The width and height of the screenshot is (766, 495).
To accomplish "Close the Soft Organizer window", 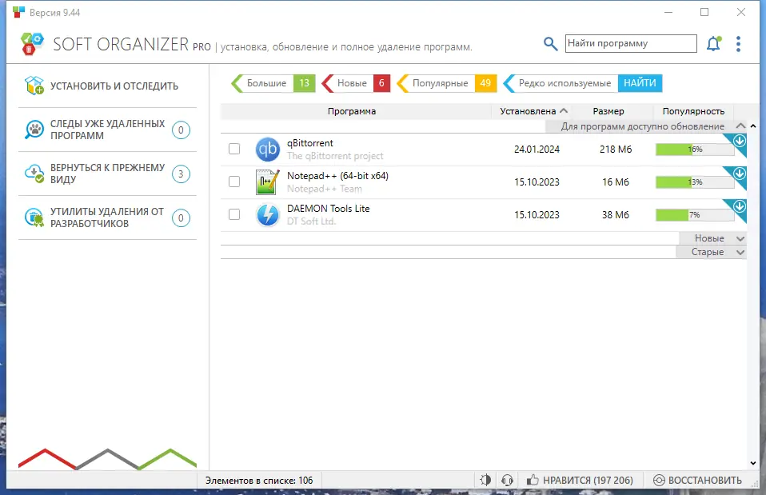I will coord(741,12).
